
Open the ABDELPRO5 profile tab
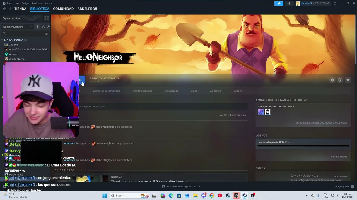[87, 9]
